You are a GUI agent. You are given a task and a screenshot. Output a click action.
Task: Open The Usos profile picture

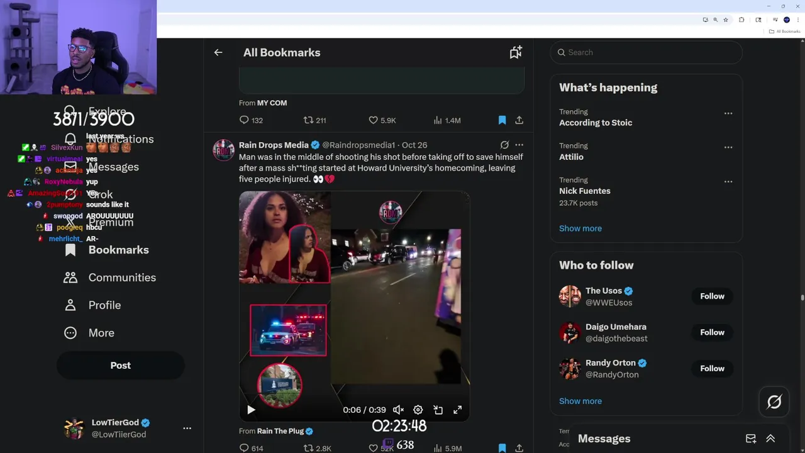click(570, 296)
